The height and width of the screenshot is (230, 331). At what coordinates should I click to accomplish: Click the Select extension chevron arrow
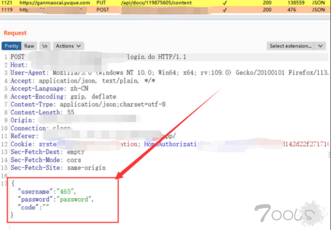coord(320,46)
